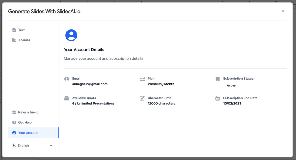Click the Active subscription status badge
The width and height of the screenshot is (296, 160).
231,85
